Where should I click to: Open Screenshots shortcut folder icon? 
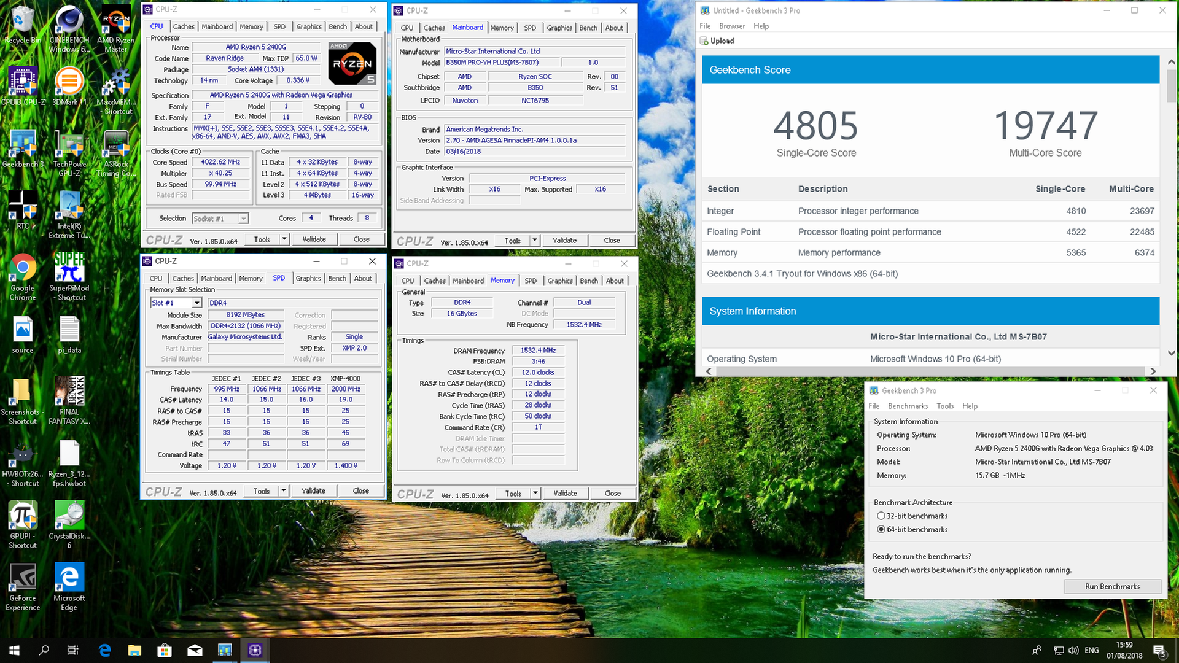tap(23, 401)
